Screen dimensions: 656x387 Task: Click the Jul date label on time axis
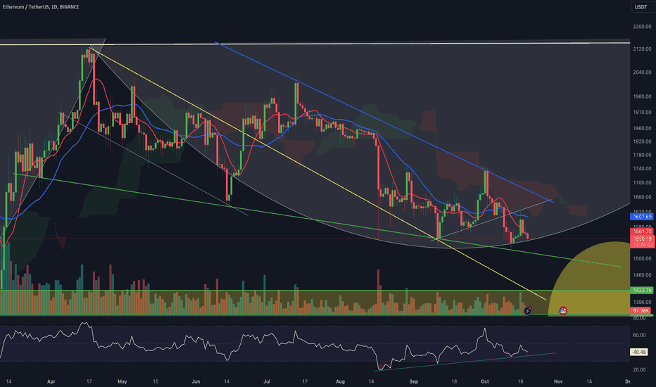[267, 381]
